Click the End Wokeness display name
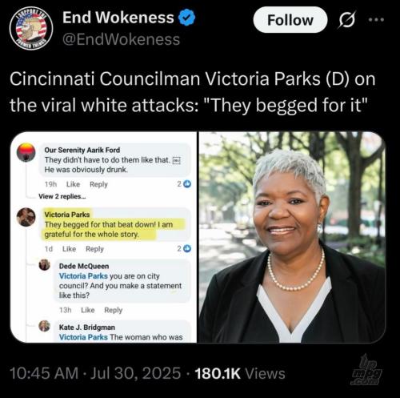Screen dimensions: 400x398 tap(118, 18)
